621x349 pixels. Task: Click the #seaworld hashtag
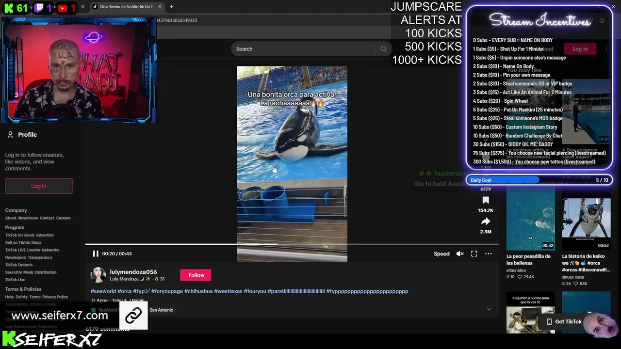coord(103,291)
